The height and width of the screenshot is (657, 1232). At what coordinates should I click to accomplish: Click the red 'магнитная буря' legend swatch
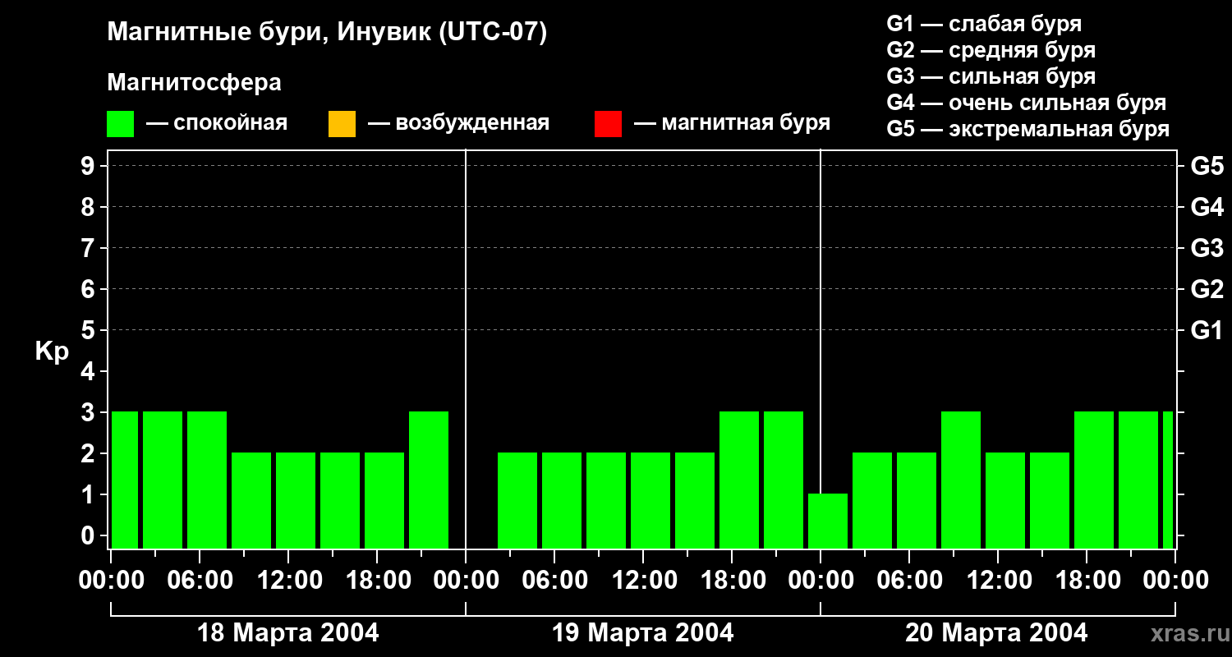pos(608,124)
